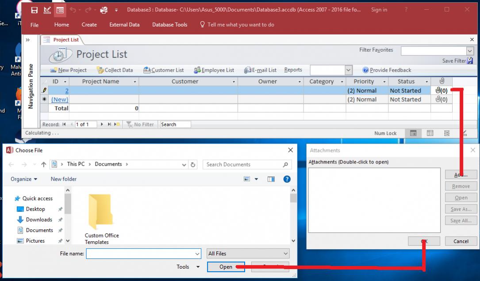Viewport: 480px width, 281px height.
Task: Toggle the preview pane icon
Action: (271, 179)
